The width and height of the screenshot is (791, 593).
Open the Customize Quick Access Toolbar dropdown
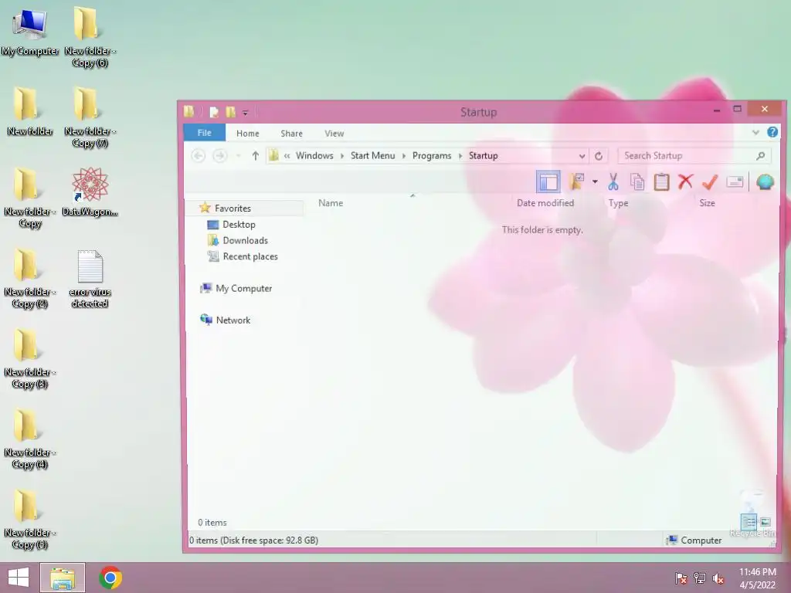(x=245, y=113)
